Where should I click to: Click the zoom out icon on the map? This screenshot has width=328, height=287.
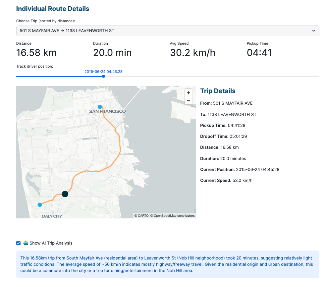(x=189, y=101)
